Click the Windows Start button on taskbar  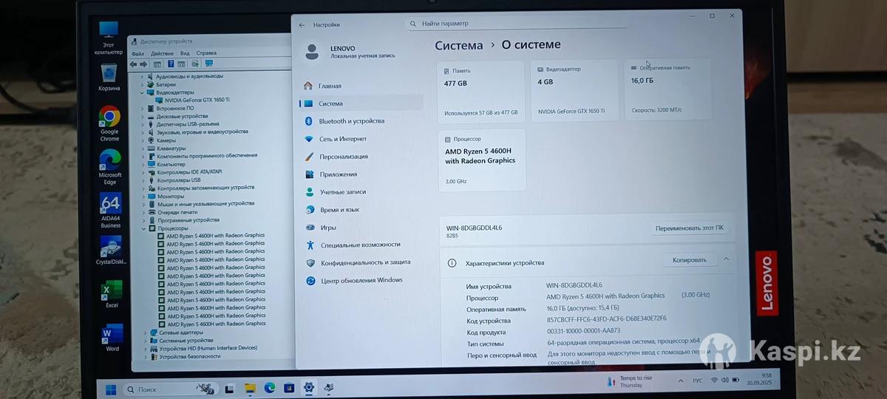pyautogui.click(x=111, y=389)
